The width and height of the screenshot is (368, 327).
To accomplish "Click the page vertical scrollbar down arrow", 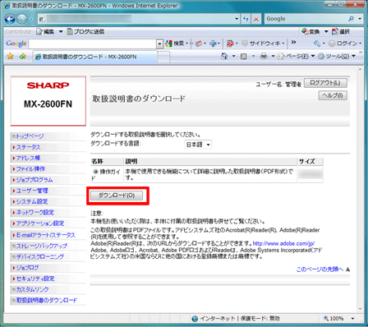I will pos(360,309).
